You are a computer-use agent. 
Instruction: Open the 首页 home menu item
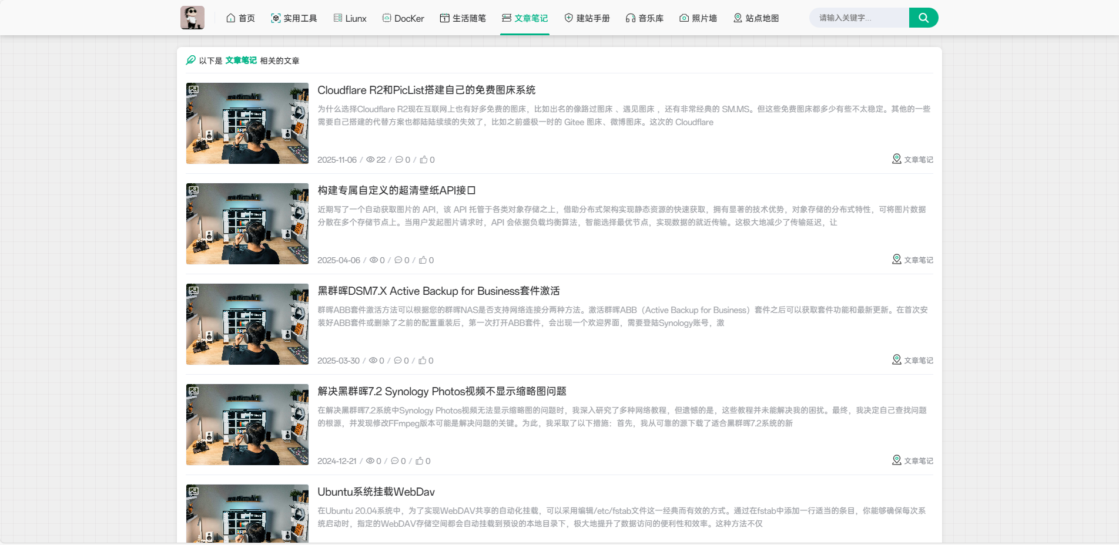point(240,18)
